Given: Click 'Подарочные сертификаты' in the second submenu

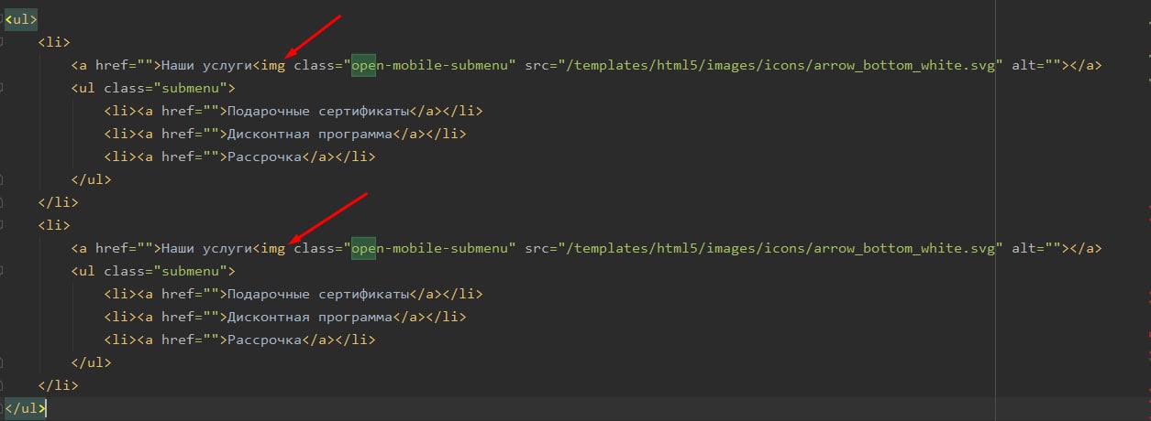Looking at the screenshot, I should 317,294.
